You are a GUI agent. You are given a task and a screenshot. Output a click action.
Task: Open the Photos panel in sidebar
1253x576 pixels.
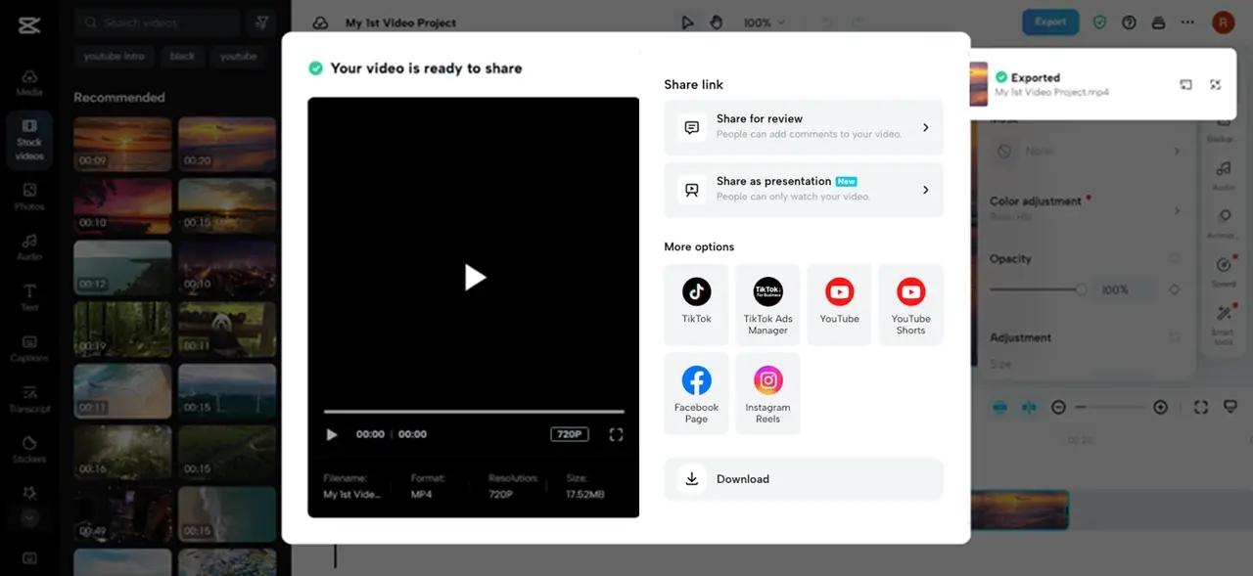click(x=29, y=197)
